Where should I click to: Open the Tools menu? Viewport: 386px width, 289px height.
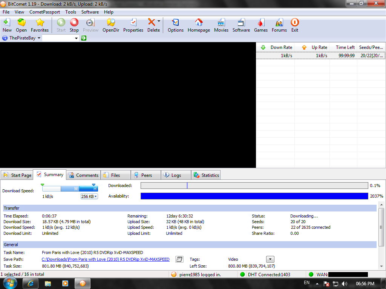(x=70, y=12)
